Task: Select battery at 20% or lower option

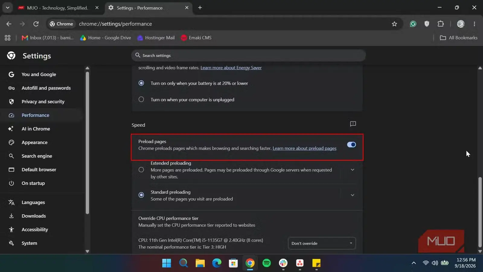Action: (x=141, y=83)
